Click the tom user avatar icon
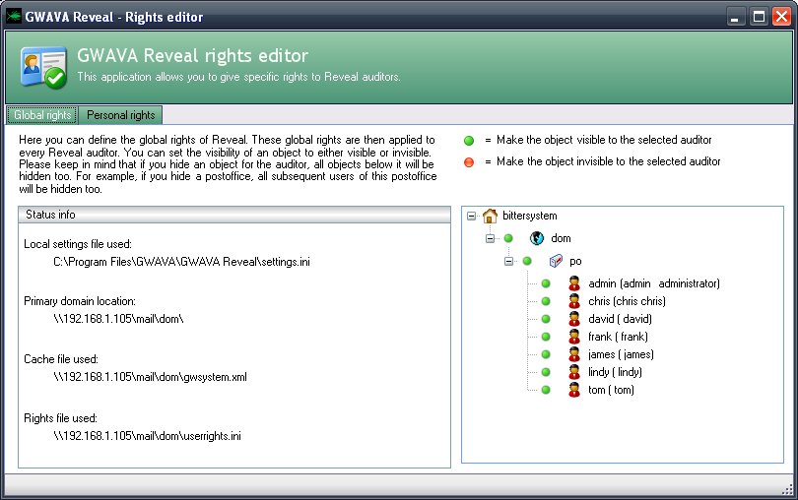This screenshot has width=798, height=500. coord(574,390)
